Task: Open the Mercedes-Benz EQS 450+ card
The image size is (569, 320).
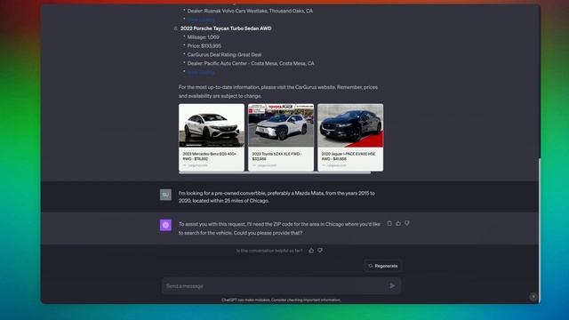Action: [x=212, y=137]
